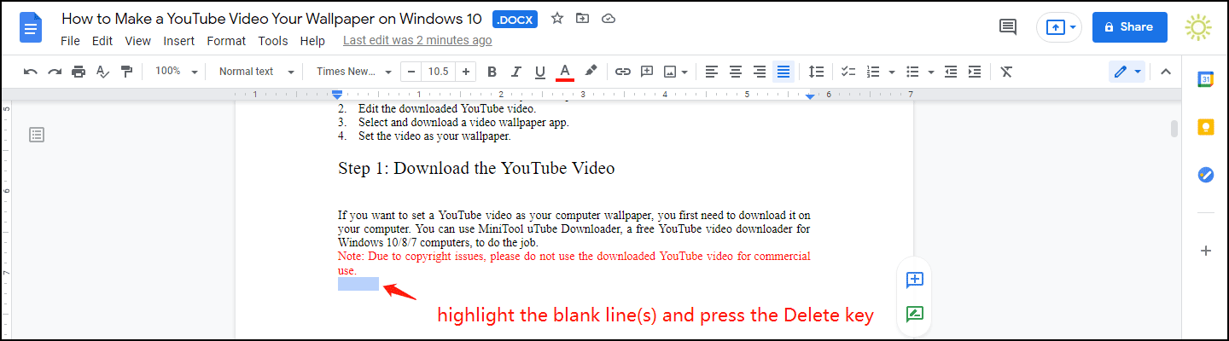Center align text

pyautogui.click(x=736, y=72)
